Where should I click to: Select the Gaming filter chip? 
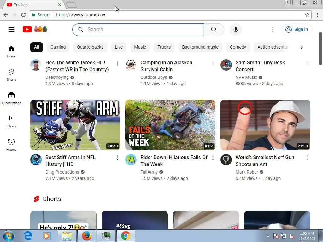pyautogui.click(x=58, y=47)
